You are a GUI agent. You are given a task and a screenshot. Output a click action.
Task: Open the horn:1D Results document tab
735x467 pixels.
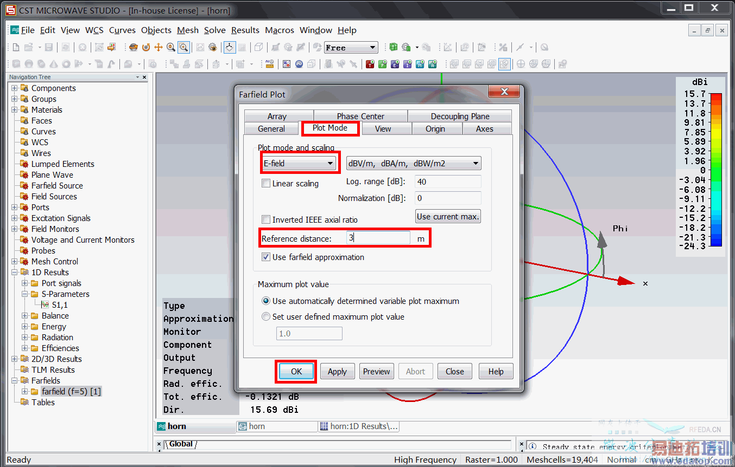(359, 426)
